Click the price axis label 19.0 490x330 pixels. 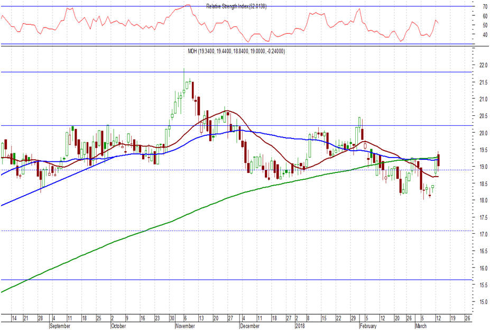[x=484, y=167]
